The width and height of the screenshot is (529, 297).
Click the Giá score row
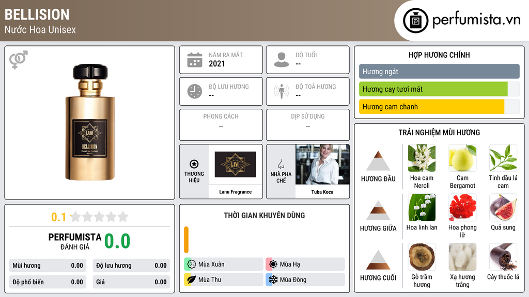pos(131,282)
